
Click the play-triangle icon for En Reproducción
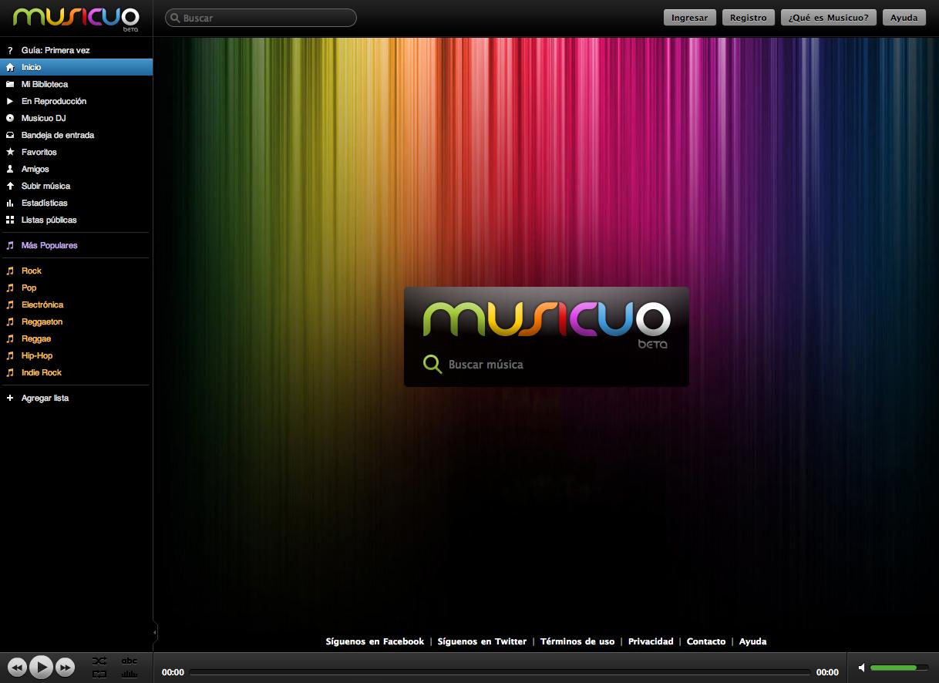pyautogui.click(x=10, y=101)
